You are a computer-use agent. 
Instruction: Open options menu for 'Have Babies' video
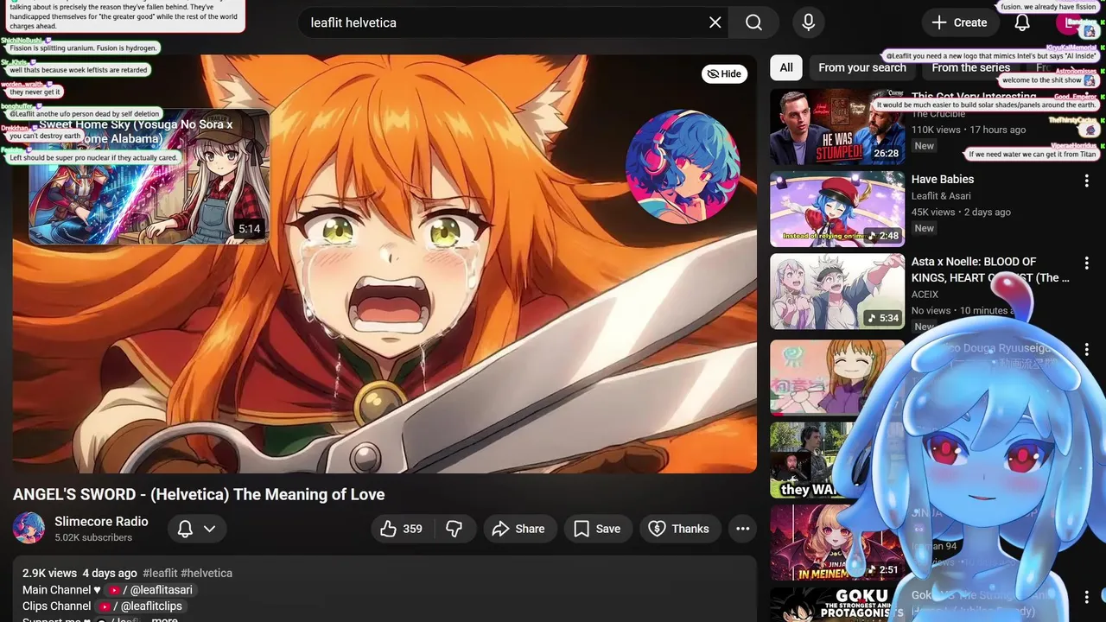pos(1087,181)
